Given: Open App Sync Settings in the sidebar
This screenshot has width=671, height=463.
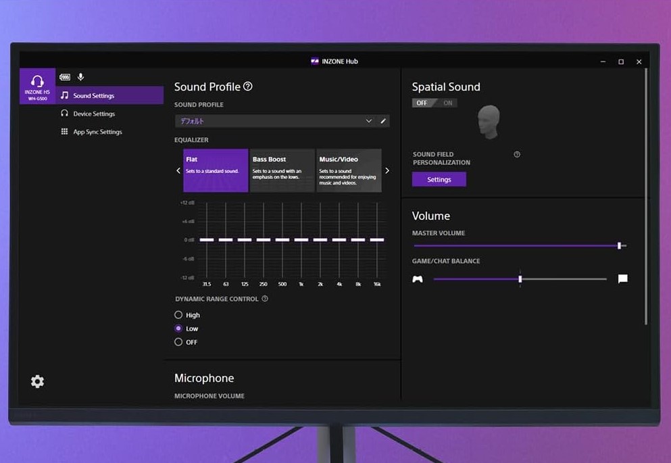Looking at the screenshot, I should 97,132.
